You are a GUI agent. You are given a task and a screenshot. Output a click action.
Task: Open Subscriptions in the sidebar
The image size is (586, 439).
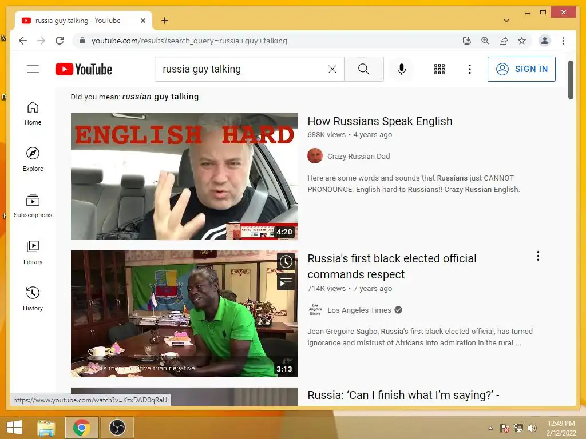point(33,206)
